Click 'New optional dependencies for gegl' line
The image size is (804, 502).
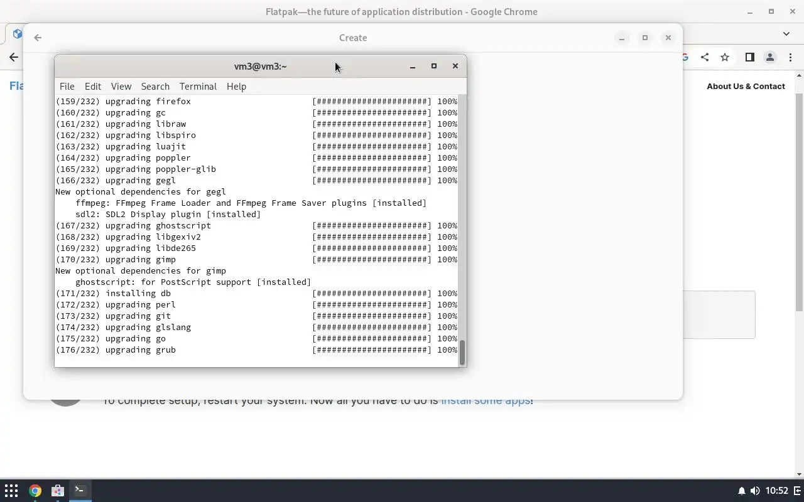(x=141, y=192)
